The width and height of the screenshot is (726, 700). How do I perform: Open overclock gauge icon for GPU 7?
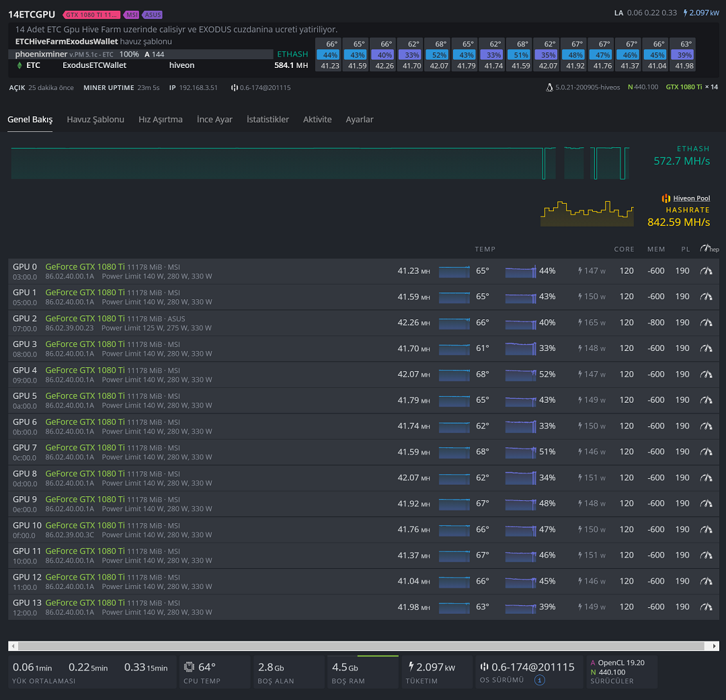pyautogui.click(x=706, y=452)
